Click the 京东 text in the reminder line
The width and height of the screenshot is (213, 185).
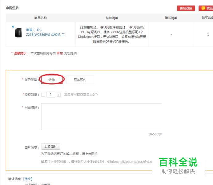coord(60,53)
